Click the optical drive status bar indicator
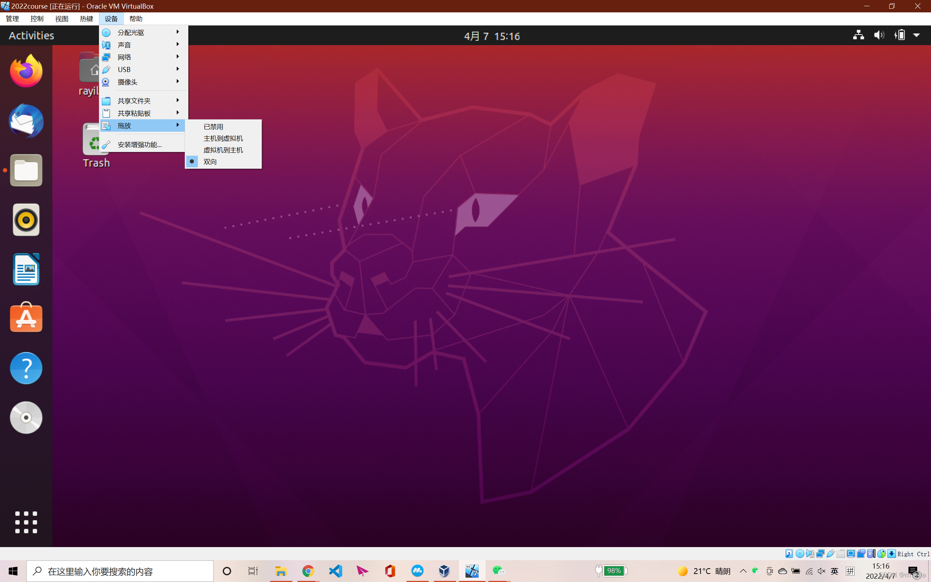This screenshot has width=931, height=582. tap(800, 554)
